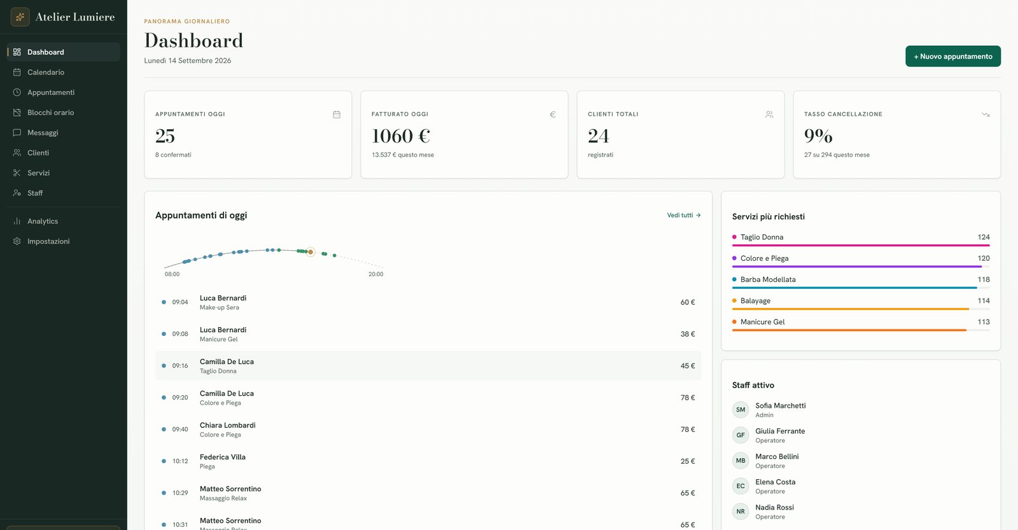Click euro icon in Fatturato Oggi card
Screen dimensions: 1018x530
(x=553, y=115)
